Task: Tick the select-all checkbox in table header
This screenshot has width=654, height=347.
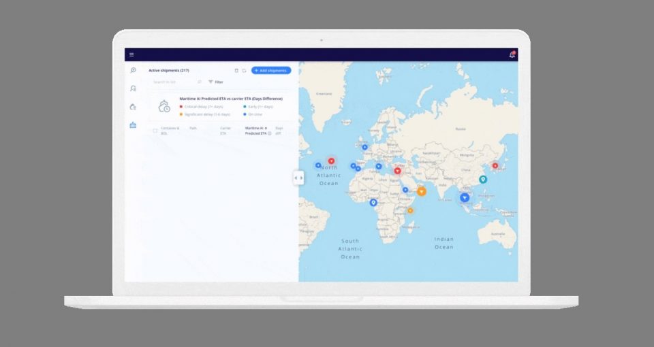Action: coord(155,131)
